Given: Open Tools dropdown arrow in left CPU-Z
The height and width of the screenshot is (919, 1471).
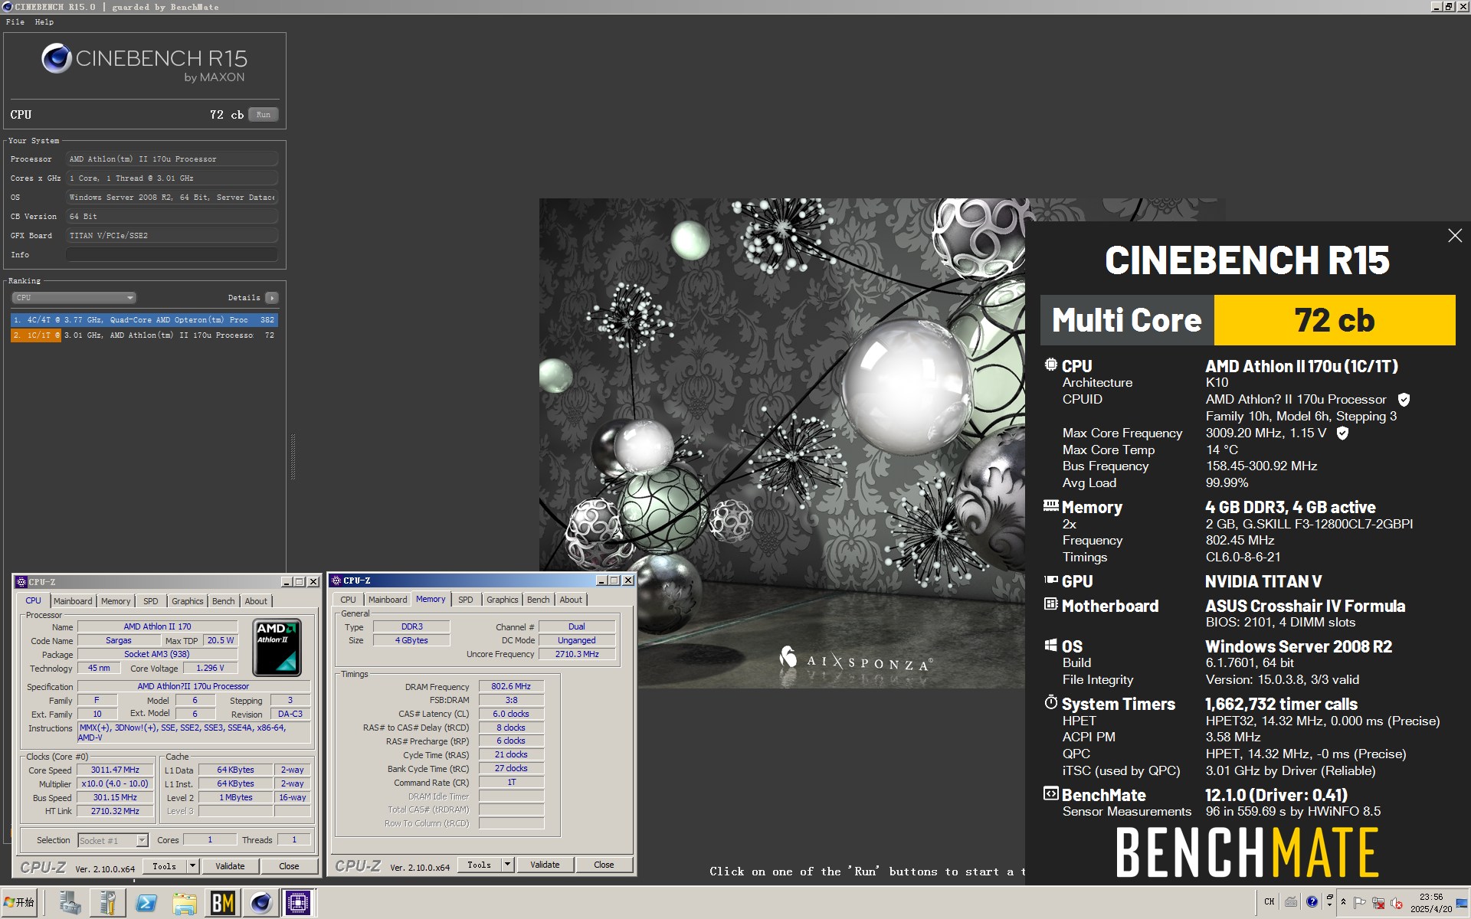Looking at the screenshot, I should click(193, 867).
